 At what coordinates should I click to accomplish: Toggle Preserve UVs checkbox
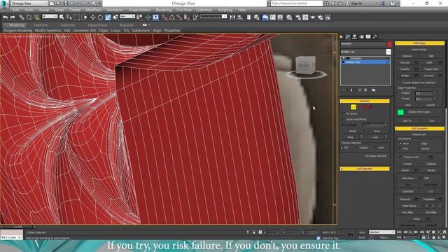[x=401, y=157]
